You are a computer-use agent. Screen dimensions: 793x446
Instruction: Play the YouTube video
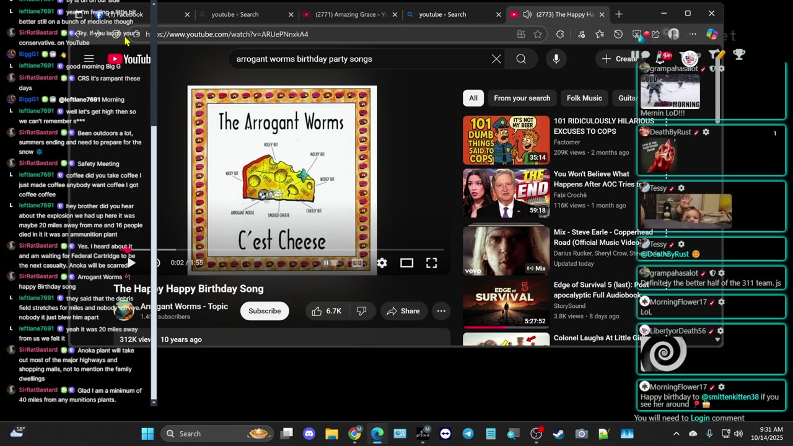pos(131,263)
